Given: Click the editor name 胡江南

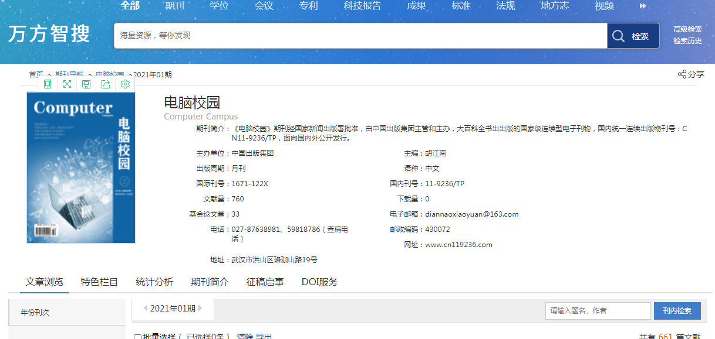Looking at the screenshot, I should (436, 153).
